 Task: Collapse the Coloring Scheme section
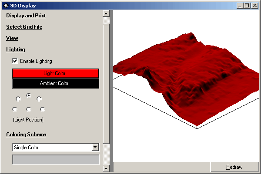26,135
